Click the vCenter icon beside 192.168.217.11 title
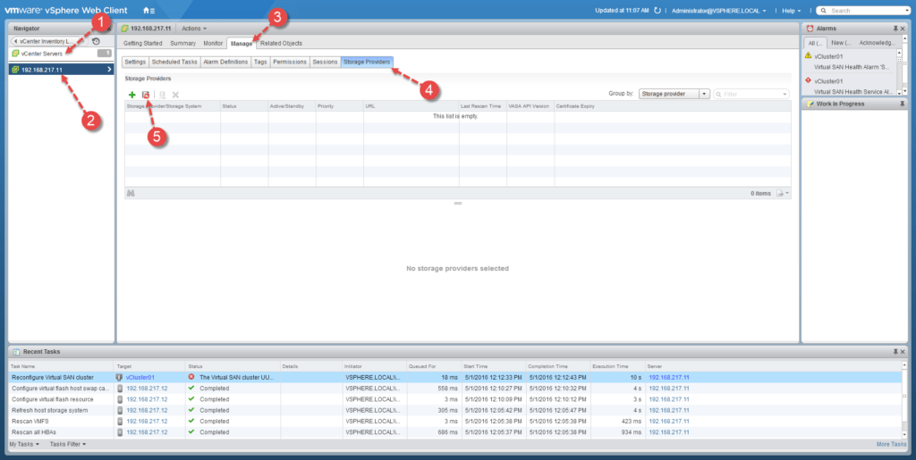Screen dimensions: 916x460 (x=124, y=28)
